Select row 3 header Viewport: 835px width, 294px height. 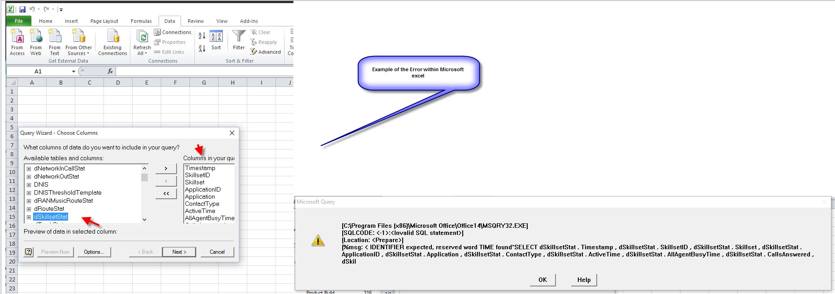click(12, 109)
